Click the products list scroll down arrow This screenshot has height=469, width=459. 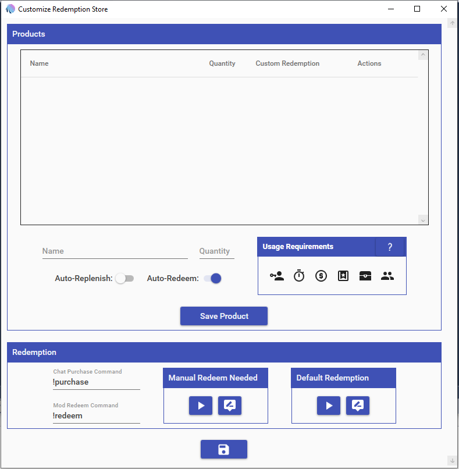pos(423,220)
